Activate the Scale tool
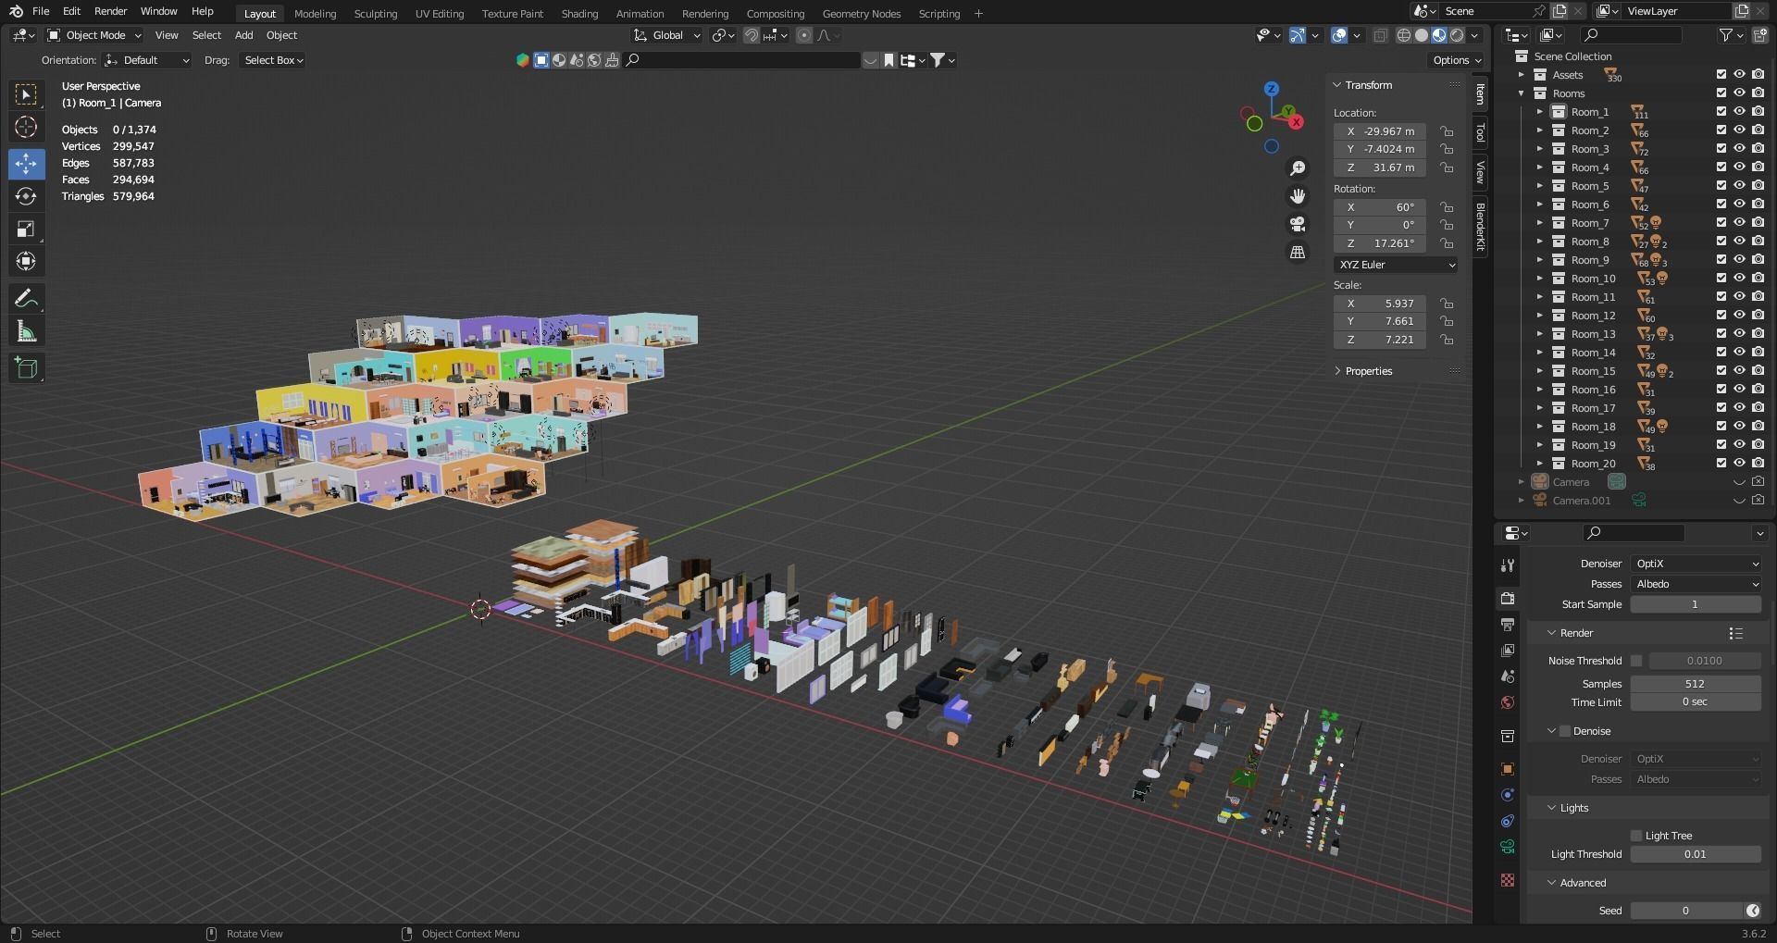1777x943 pixels. (x=26, y=229)
